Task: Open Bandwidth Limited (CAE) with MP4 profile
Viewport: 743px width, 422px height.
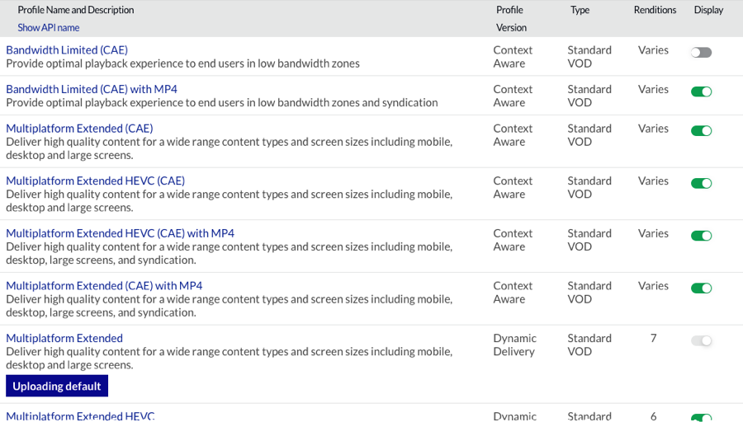Action: 92,89
